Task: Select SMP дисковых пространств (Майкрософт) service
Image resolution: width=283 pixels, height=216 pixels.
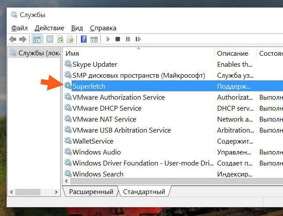Action: pyautogui.click(x=138, y=76)
